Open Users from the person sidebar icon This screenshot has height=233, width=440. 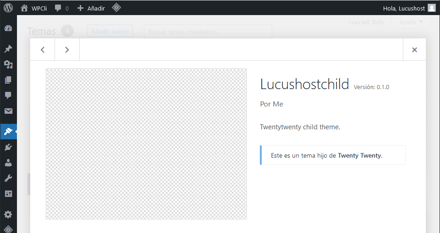pos(8,163)
